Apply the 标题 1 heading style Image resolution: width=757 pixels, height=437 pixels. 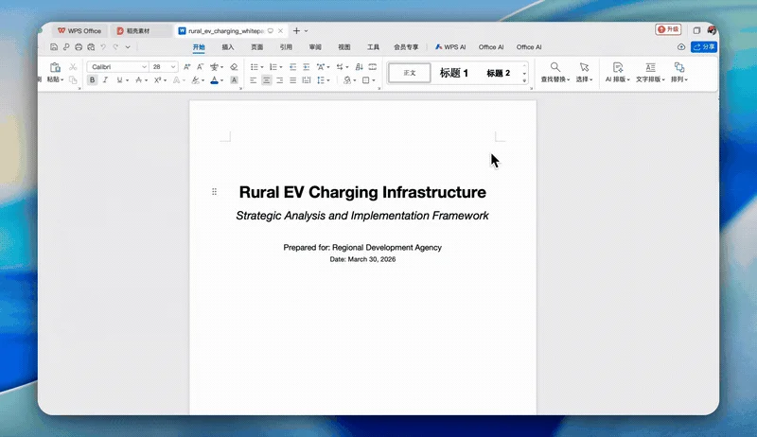[x=454, y=73]
